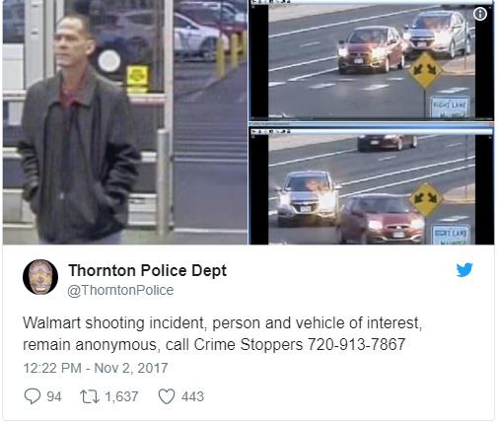Click the red car in top traffic image
The height and width of the screenshot is (423, 498).
[x=371, y=50]
